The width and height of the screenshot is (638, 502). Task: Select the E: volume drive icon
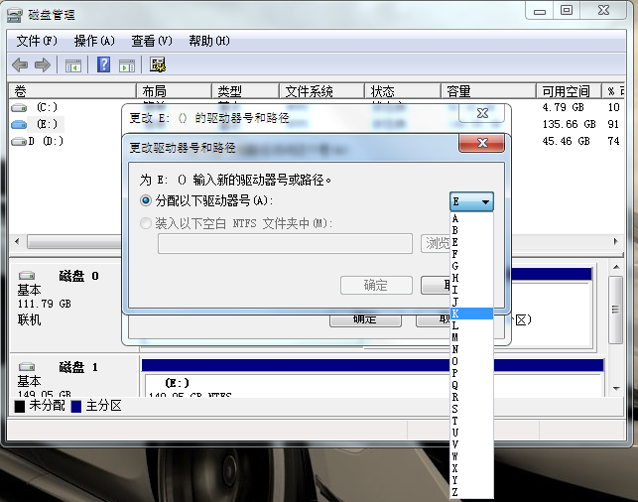point(19,124)
